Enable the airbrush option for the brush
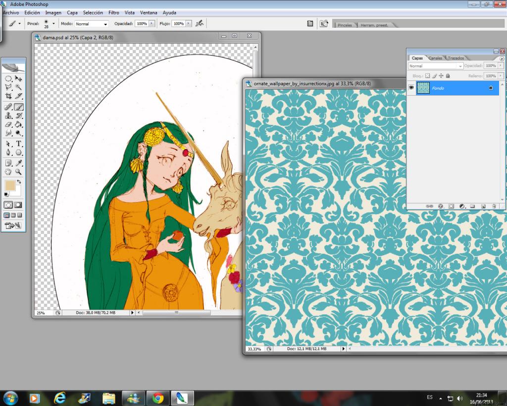Screen dimensions: 507x406 pos(200,23)
